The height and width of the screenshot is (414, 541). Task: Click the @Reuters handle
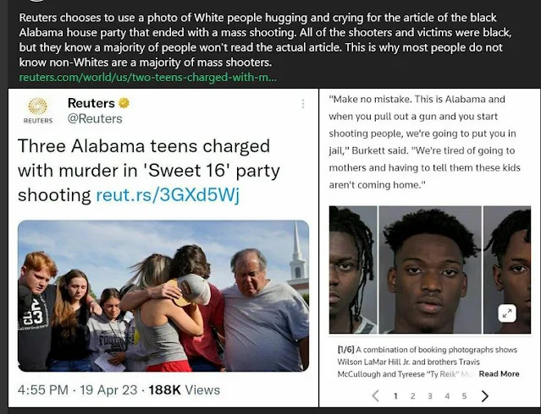95,118
